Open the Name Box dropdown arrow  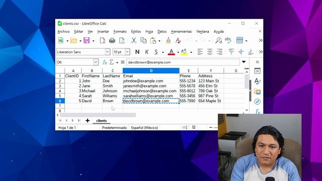[x=96, y=62]
